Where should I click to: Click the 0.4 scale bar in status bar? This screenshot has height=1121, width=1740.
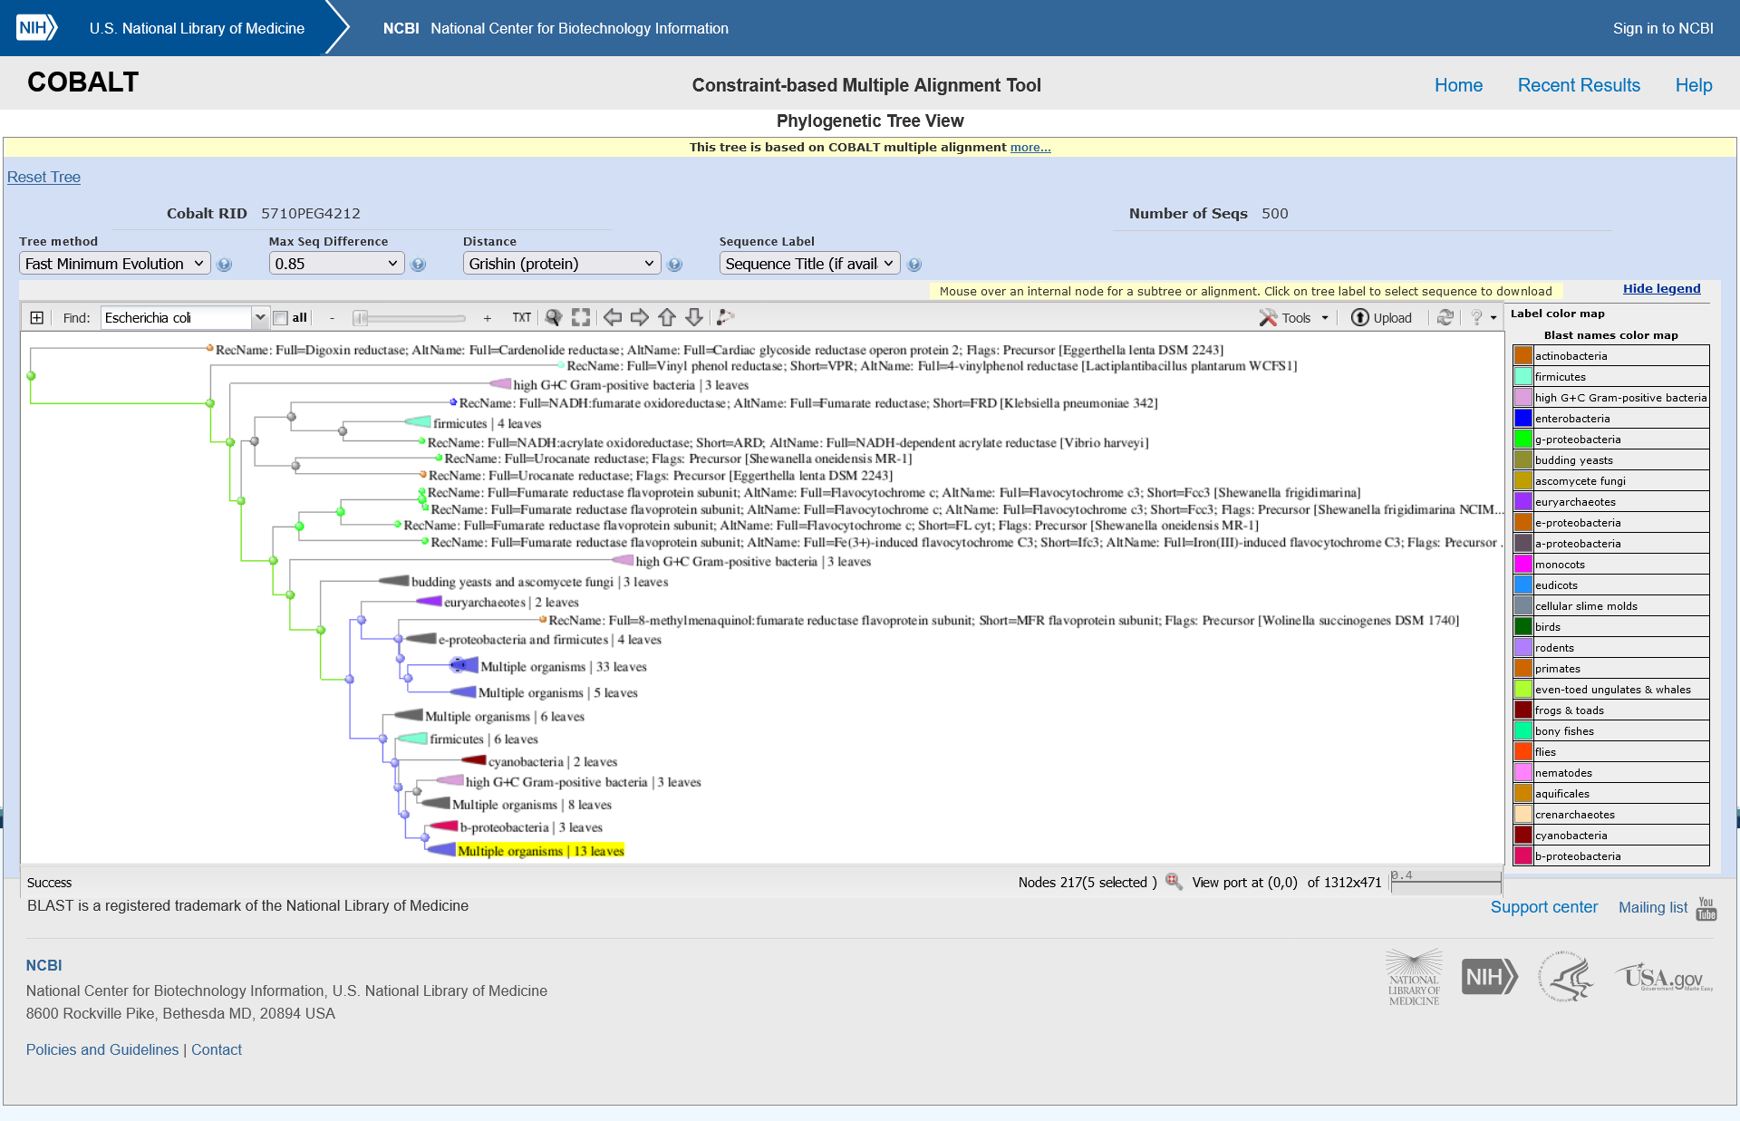1446,881
